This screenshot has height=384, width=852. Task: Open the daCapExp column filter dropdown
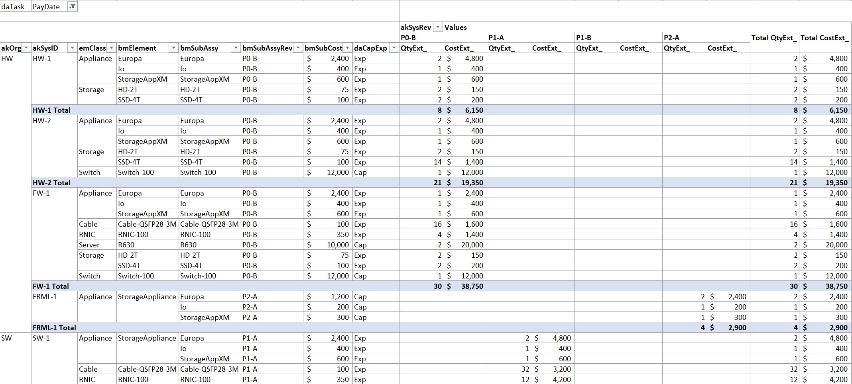point(394,48)
